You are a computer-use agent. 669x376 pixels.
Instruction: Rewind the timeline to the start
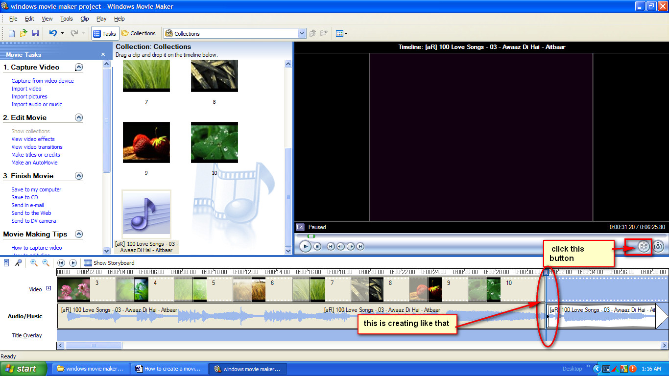click(61, 263)
